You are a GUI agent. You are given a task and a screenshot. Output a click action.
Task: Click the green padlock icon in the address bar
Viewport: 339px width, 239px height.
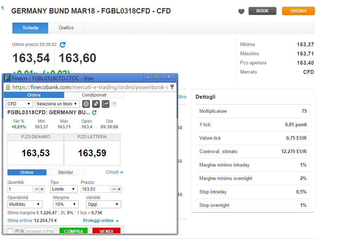pyautogui.click(x=8, y=87)
